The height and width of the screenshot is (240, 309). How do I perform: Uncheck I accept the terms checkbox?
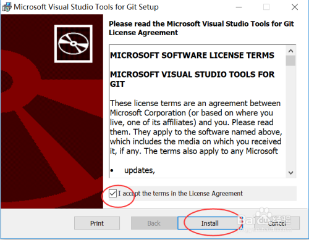(112, 194)
